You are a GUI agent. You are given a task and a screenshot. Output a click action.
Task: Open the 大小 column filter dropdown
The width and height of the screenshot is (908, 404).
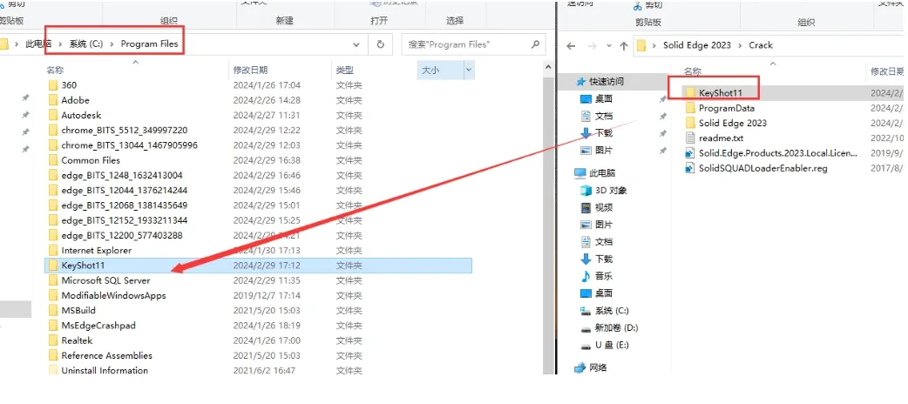[469, 70]
